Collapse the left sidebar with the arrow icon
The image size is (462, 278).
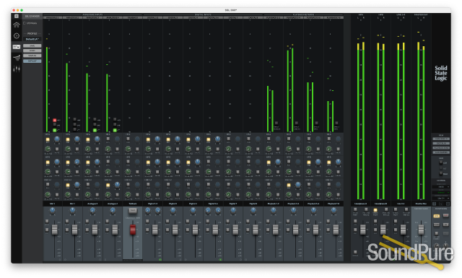pos(17,16)
